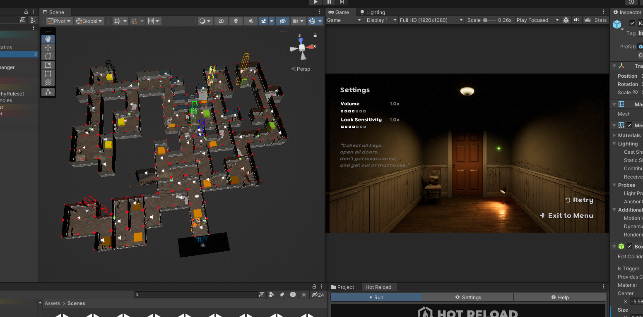
Task: Select the Scale tool
Action: coord(48,65)
